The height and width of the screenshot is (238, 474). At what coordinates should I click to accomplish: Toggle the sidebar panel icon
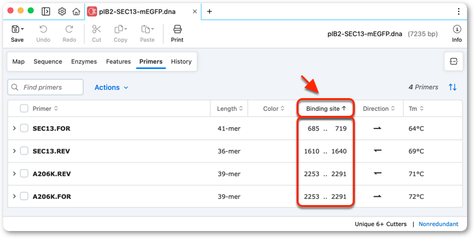(x=46, y=11)
